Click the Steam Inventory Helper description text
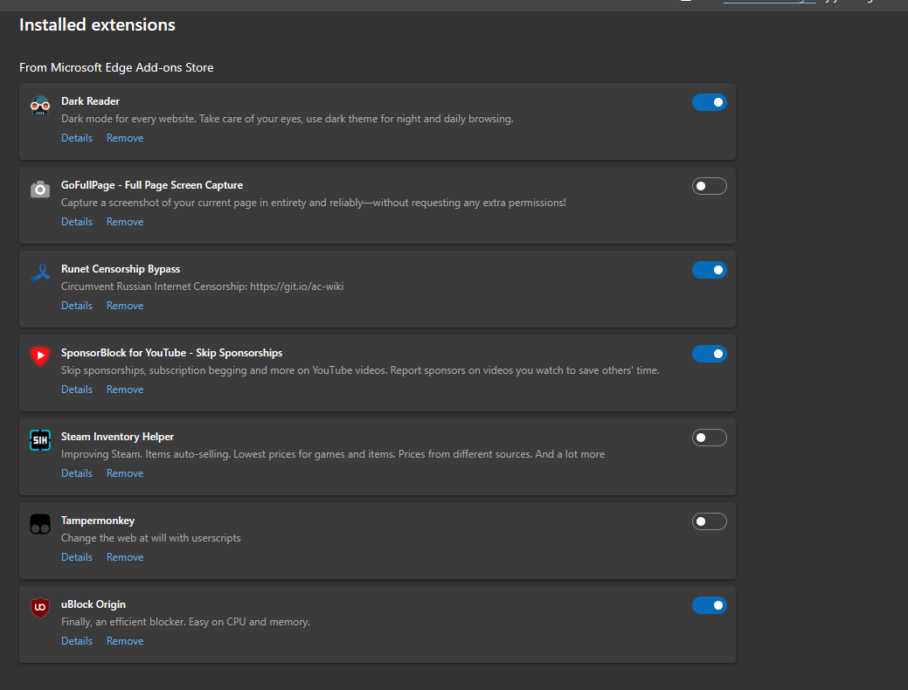Screen dimensions: 908x690 (333, 454)
